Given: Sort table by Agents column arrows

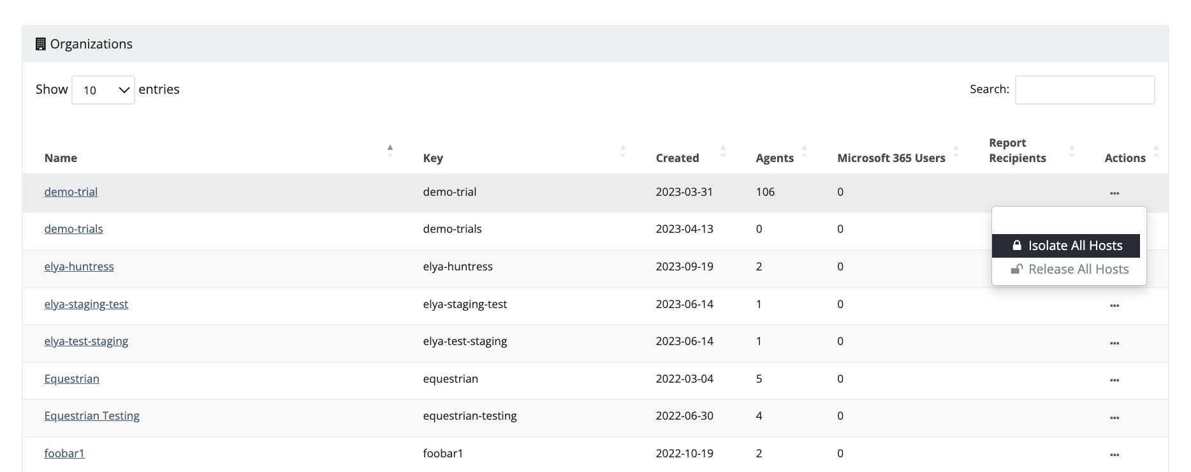Looking at the screenshot, I should (804, 151).
